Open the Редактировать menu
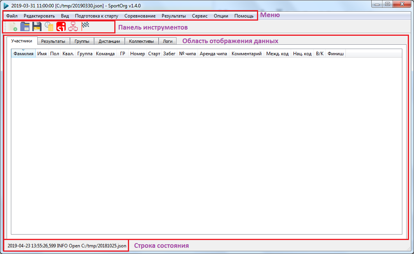This screenshot has height=254, width=414. (39, 16)
